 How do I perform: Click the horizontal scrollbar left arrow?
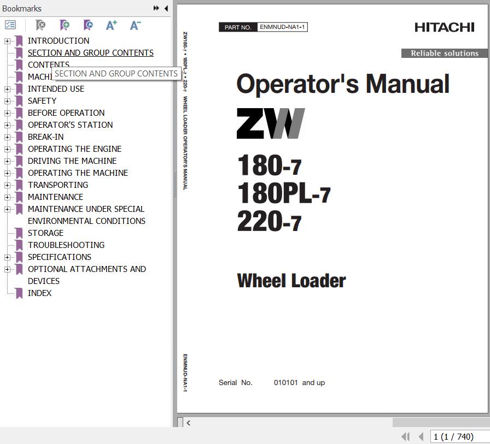(x=189, y=423)
